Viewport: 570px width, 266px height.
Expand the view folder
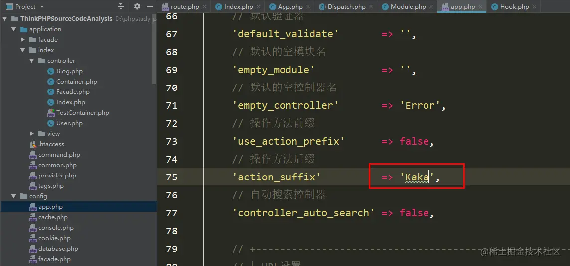pos(31,134)
